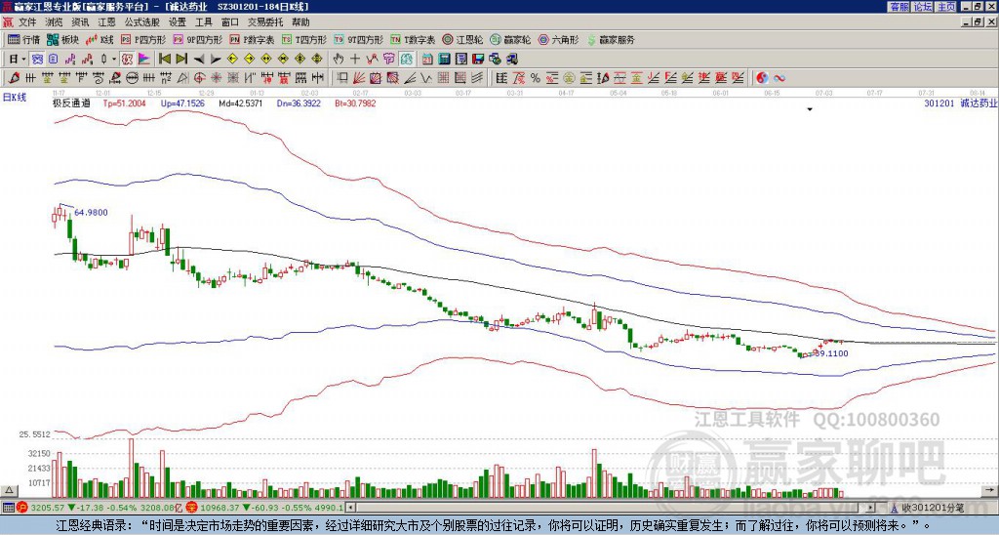The width and height of the screenshot is (999, 535).
Task: Click the 收301201分笔 status entry
Action: (x=932, y=508)
